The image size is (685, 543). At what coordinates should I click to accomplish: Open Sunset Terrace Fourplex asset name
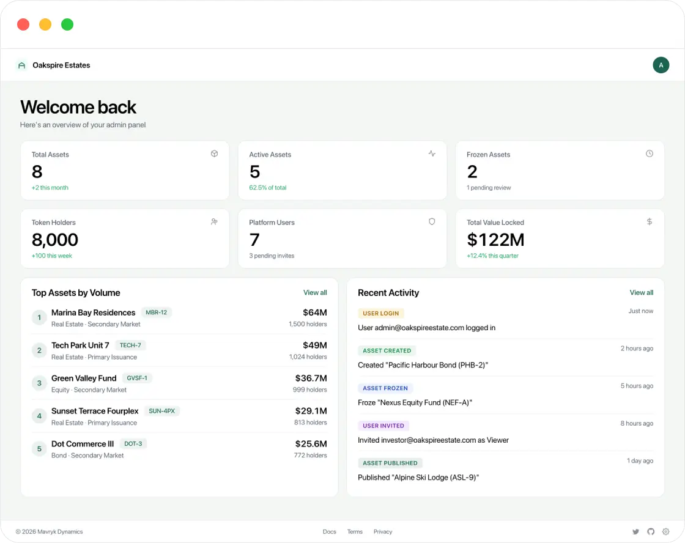point(94,411)
